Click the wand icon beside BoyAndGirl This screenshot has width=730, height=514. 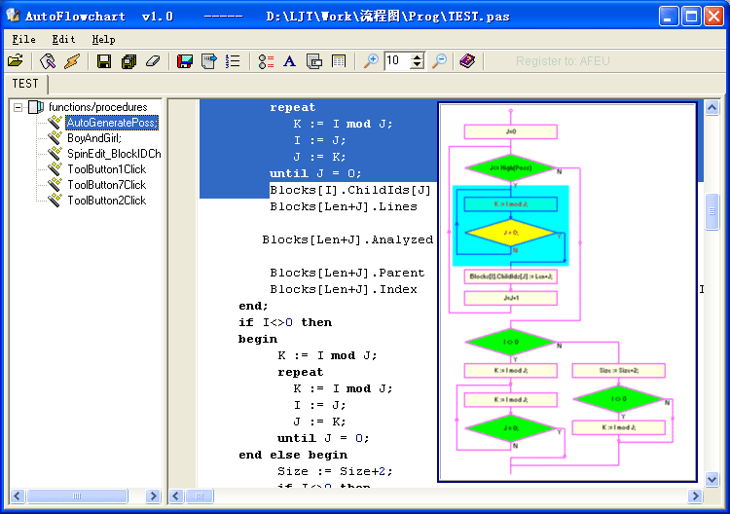(55, 138)
